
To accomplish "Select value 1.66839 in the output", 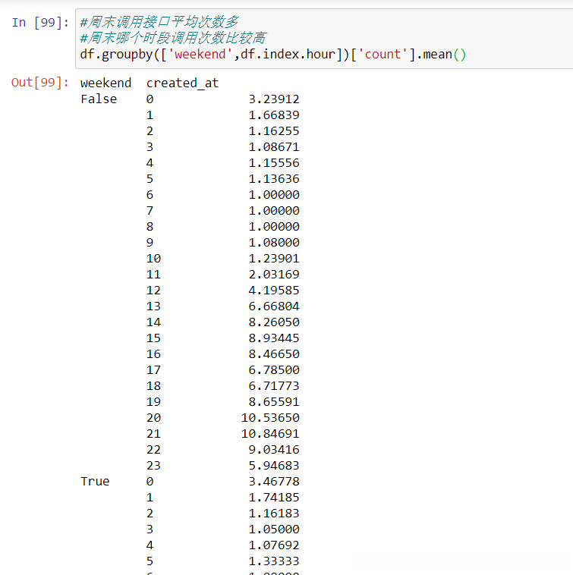I will [274, 115].
